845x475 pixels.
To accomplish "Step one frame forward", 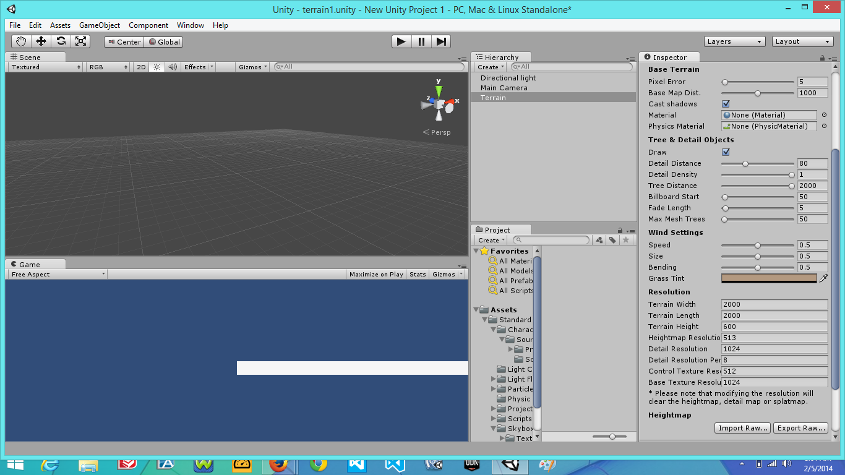I will coord(441,41).
